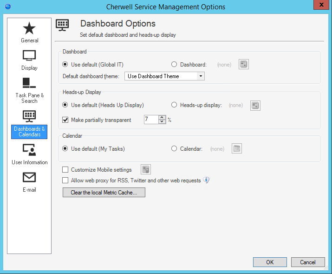The width and height of the screenshot is (332, 274).
Task: Select the Display sidebar icon
Action: pyautogui.click(x=29, y=60)
